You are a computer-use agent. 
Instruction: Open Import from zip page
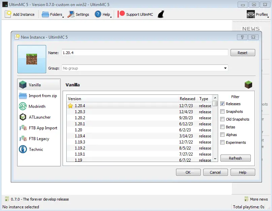coord(42,96)
